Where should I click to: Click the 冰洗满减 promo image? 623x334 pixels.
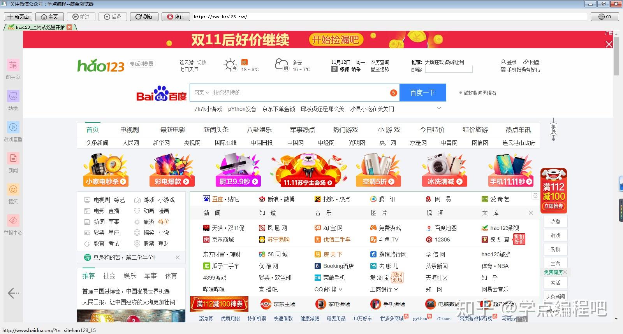coord(444,170)
